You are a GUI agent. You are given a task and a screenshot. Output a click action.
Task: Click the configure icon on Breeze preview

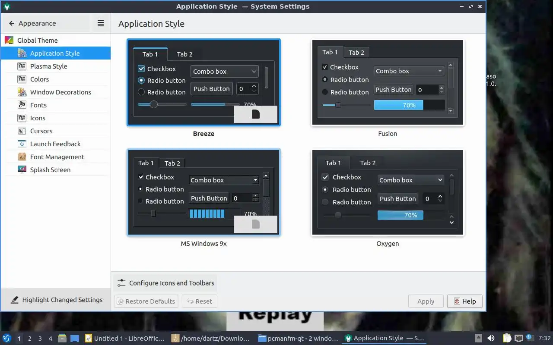pos(256,114)
